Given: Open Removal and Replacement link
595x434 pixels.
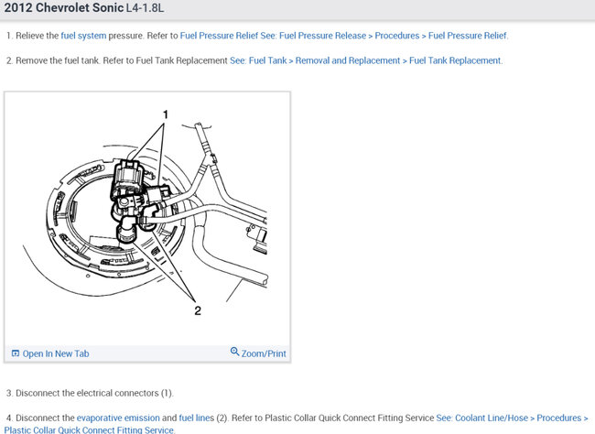Looking at the screenshot, I should [x=348, y=60].
